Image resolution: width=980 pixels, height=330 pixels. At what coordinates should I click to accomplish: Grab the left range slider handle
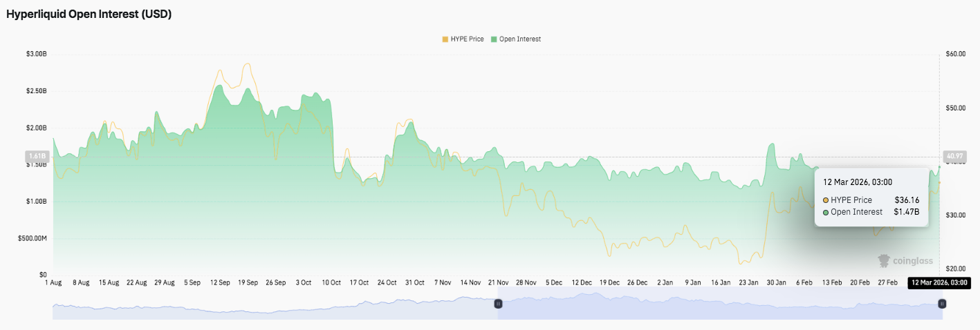pos(497,304)
